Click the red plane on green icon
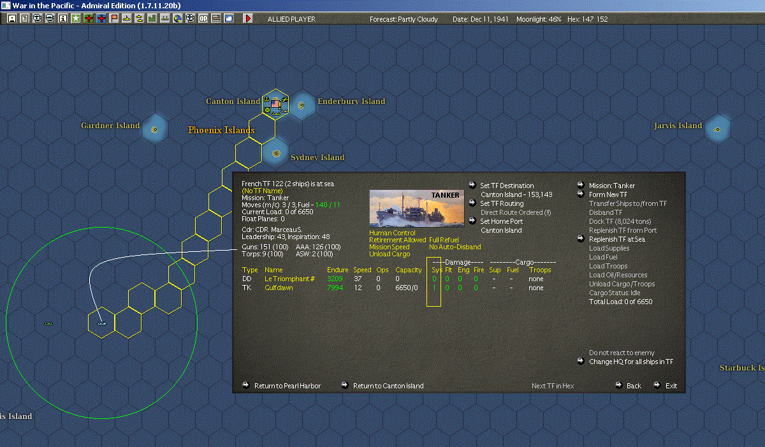 (88, 18)
